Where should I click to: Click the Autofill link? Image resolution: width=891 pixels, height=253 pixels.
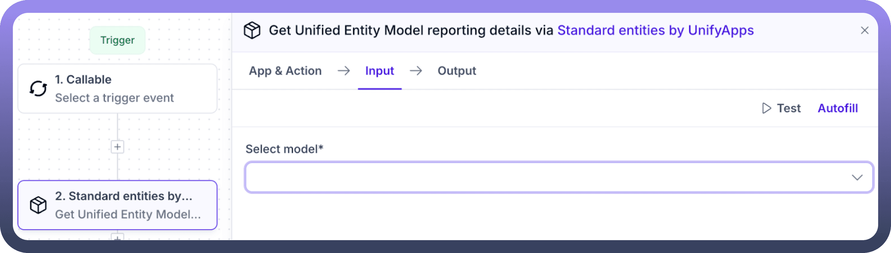(x=837, y=108)
